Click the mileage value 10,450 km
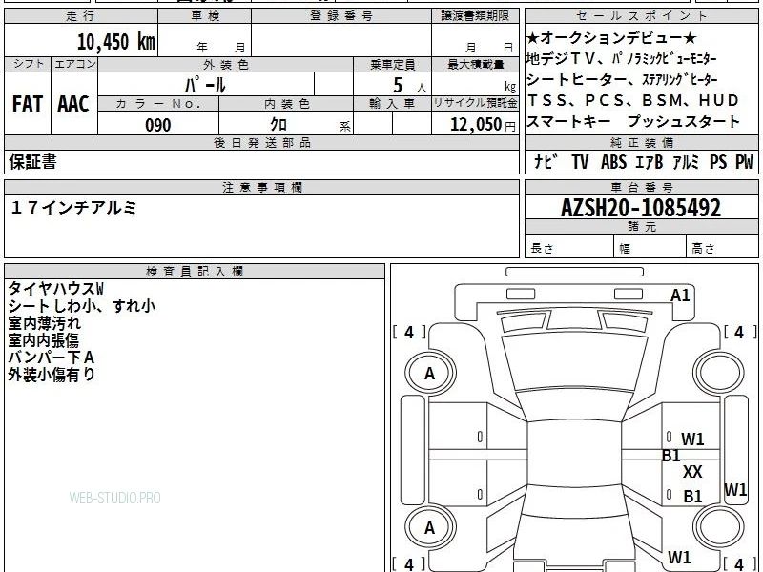The height and width of the screenshot is (572, 763). [x=115, y=42]
